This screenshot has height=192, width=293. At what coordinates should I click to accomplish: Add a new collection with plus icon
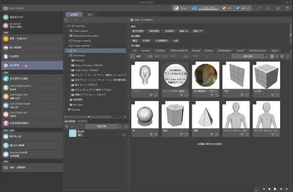point(67,126)
